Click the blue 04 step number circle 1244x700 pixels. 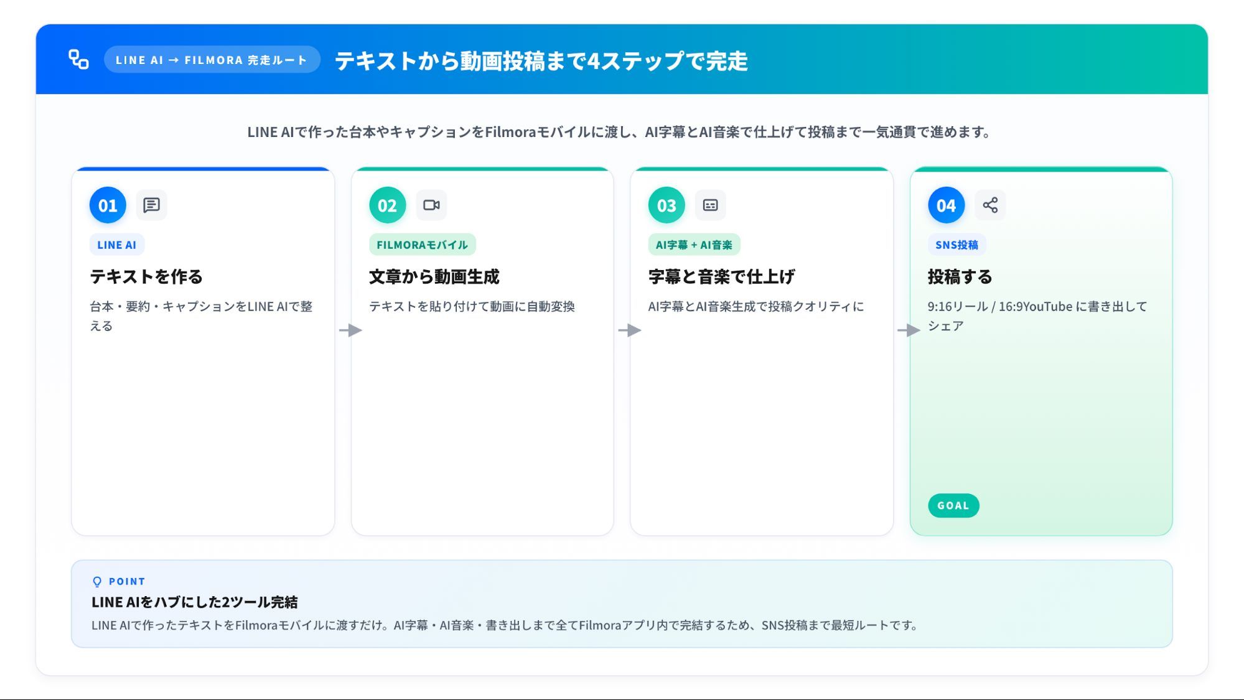tap(946, 205)
